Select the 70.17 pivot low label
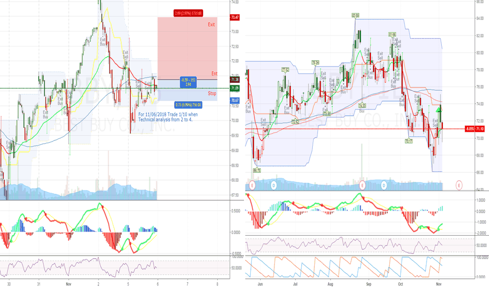Viewport: 489px width, 288px height. [x=409, y=141]
